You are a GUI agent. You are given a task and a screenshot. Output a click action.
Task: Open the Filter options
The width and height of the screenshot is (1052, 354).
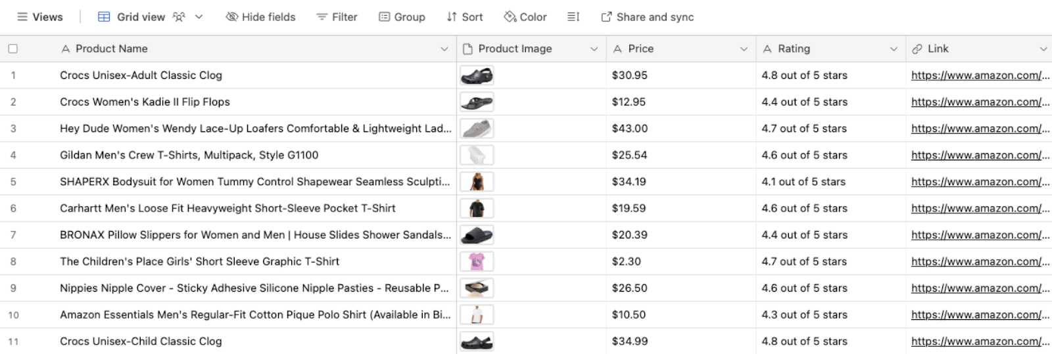pos(337,17)
